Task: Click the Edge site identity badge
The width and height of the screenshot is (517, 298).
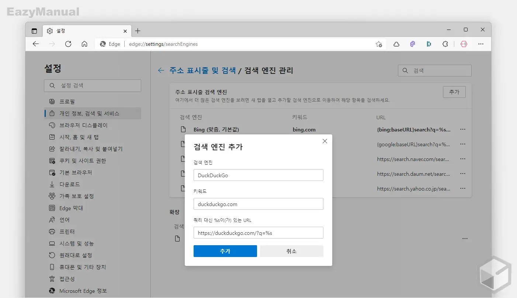Action: pyautogui.click(x=110, y=44)
